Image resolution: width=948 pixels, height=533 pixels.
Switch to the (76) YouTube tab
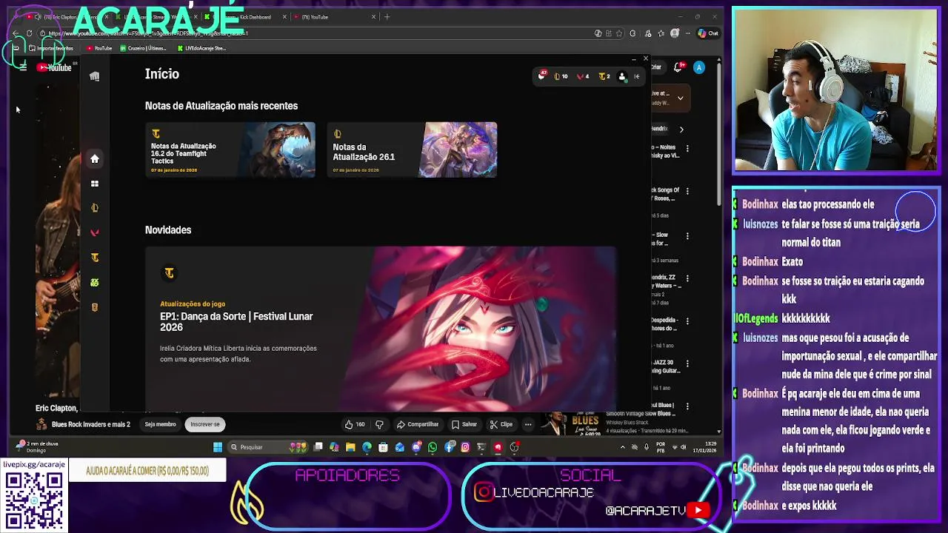pos(335,17)
